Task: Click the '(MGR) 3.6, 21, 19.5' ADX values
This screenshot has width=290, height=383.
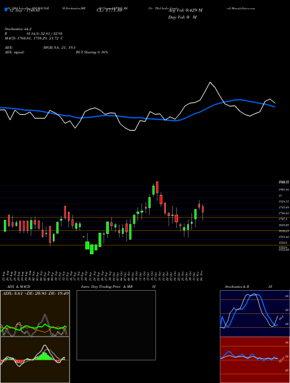Action: 59,48
